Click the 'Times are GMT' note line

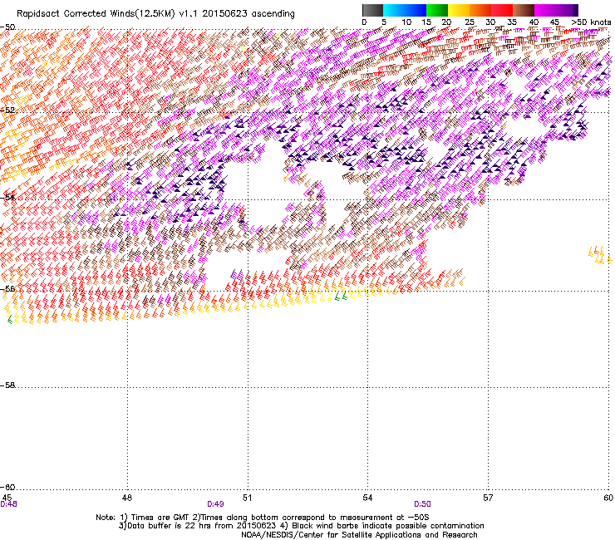click(x=263, y=518)
